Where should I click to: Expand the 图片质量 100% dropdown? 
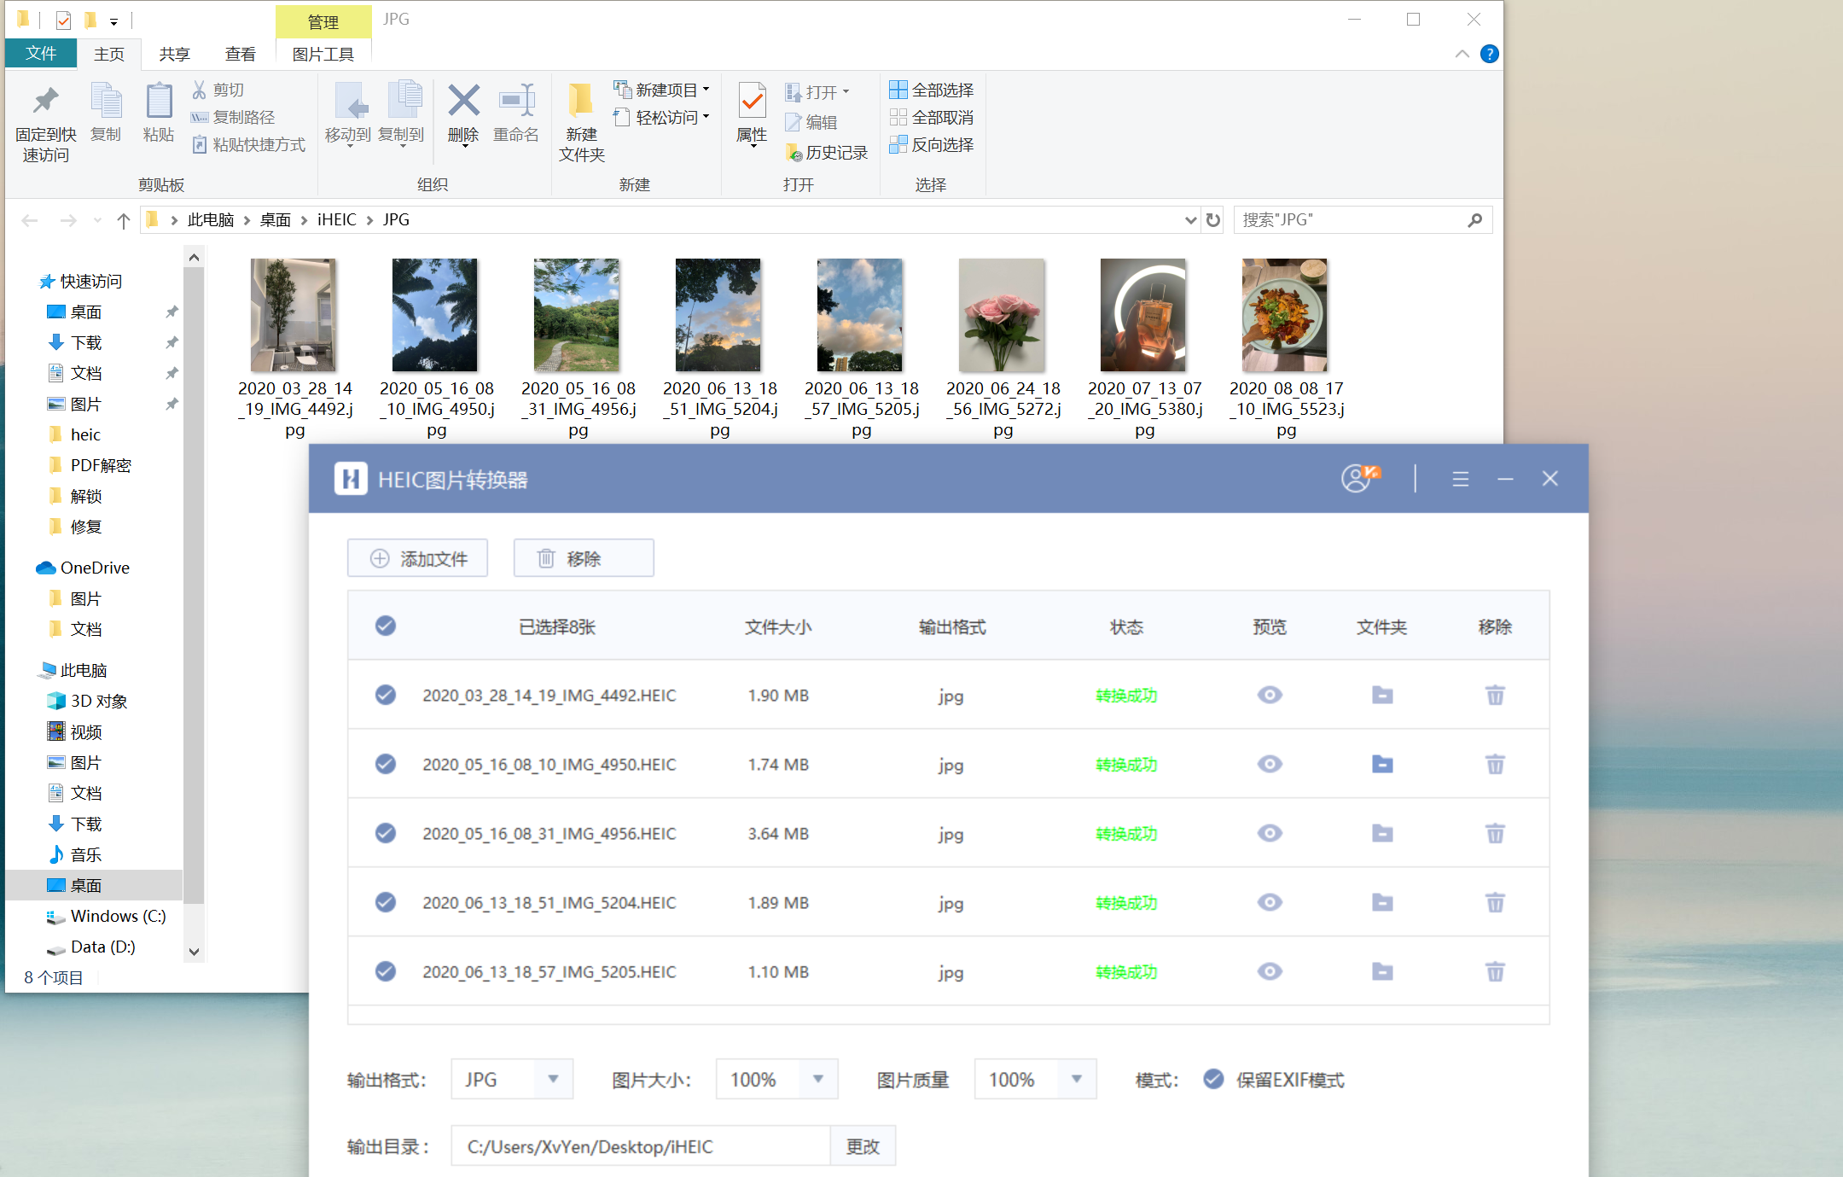click(x=1074, y=1079)
